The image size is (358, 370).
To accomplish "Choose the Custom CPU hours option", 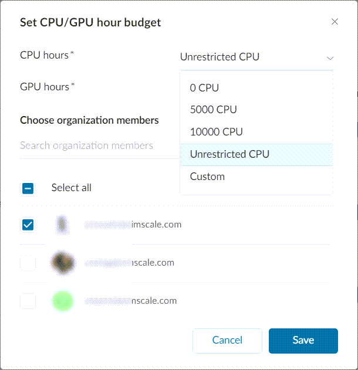I will 207,176.
